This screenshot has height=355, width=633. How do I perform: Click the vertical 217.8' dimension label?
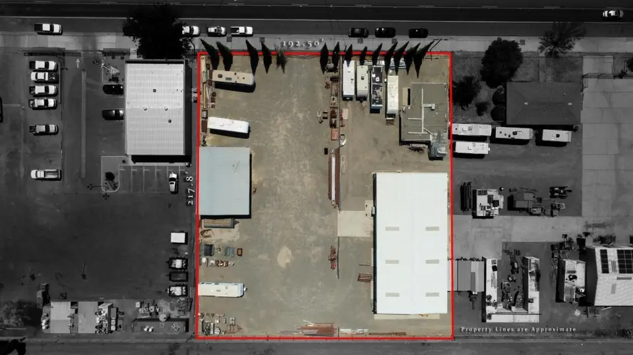tap(190, 190)
